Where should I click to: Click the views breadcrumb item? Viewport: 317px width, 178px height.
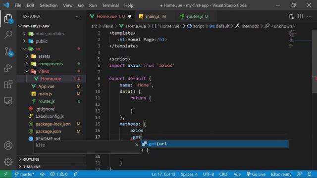(107, 26)
